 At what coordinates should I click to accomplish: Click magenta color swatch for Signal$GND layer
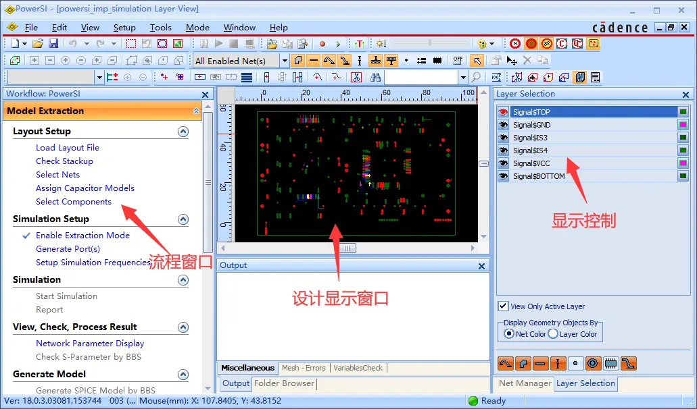coord(683,125)
